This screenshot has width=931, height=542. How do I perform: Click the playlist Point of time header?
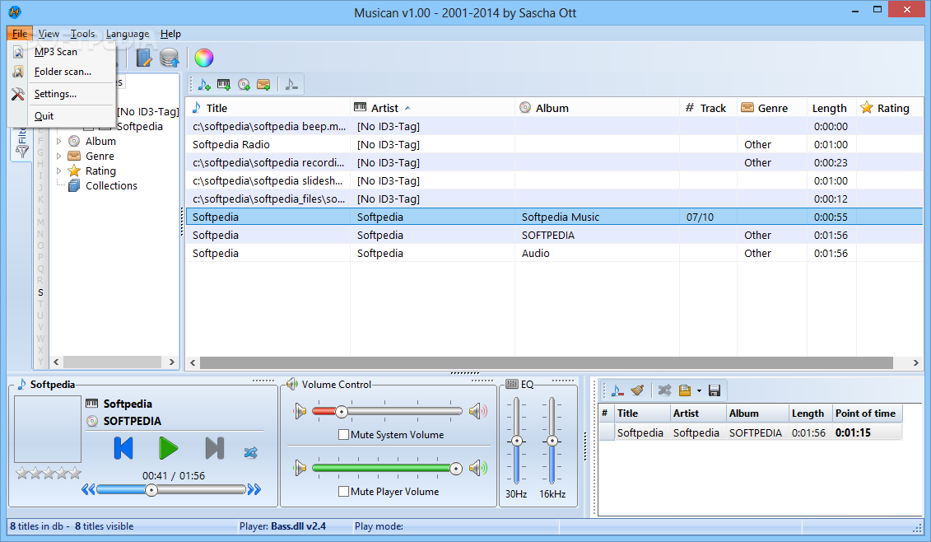tap(865, 413)
